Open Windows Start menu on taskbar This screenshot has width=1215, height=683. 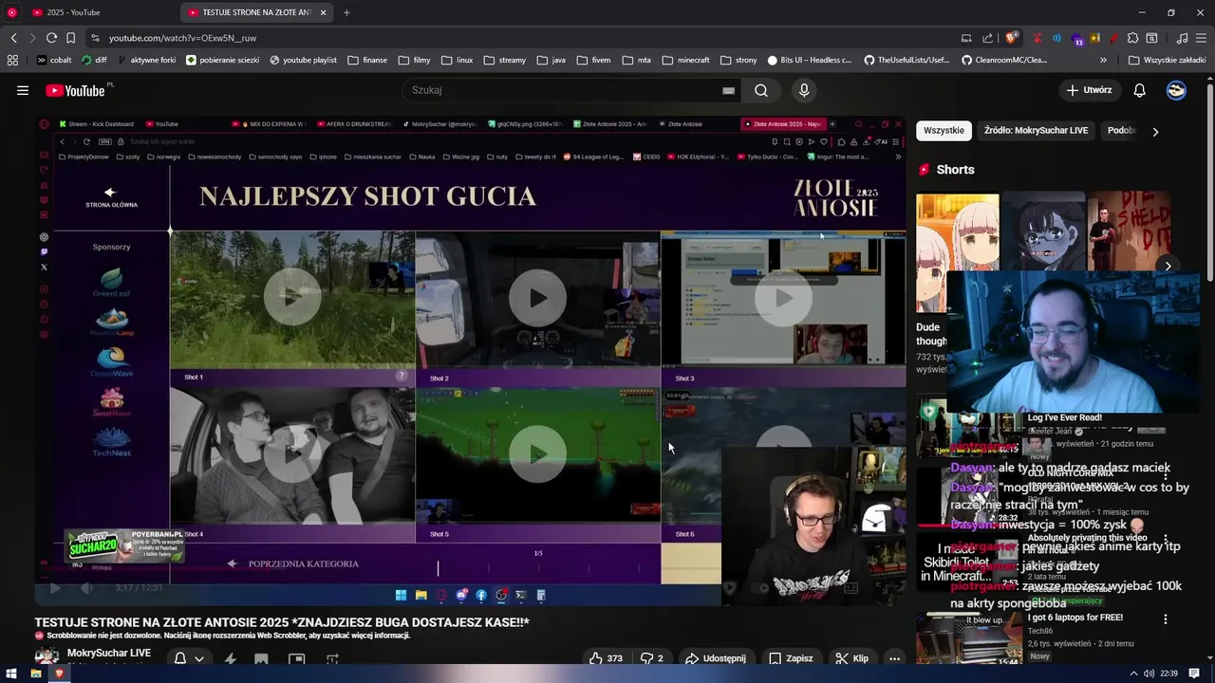[11, 674]
